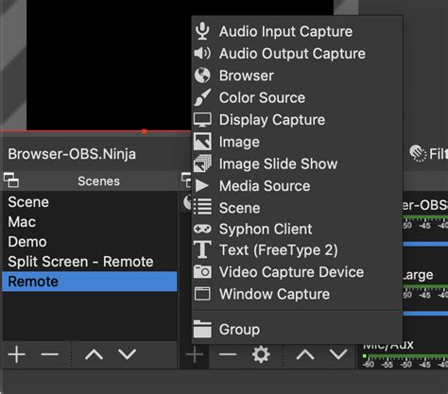Click the Sources add plus button

click(195, 354)
